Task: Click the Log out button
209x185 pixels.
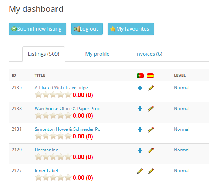Action: [x=87, y=29]
